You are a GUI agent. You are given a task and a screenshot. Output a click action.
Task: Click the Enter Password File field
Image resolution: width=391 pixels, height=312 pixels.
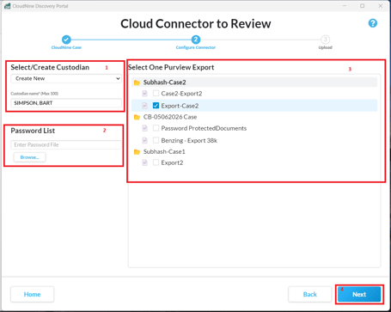[x=66, y=145]
